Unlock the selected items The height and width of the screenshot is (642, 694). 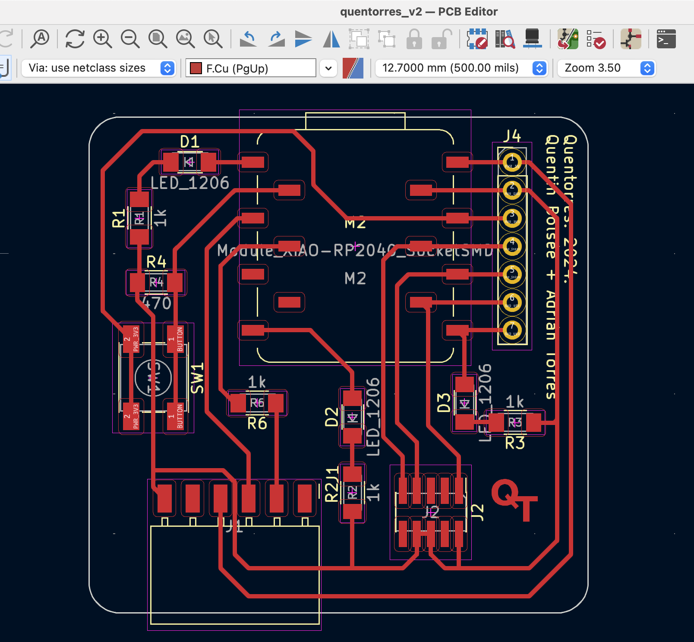pyautogui.click(x=442, y=39)
